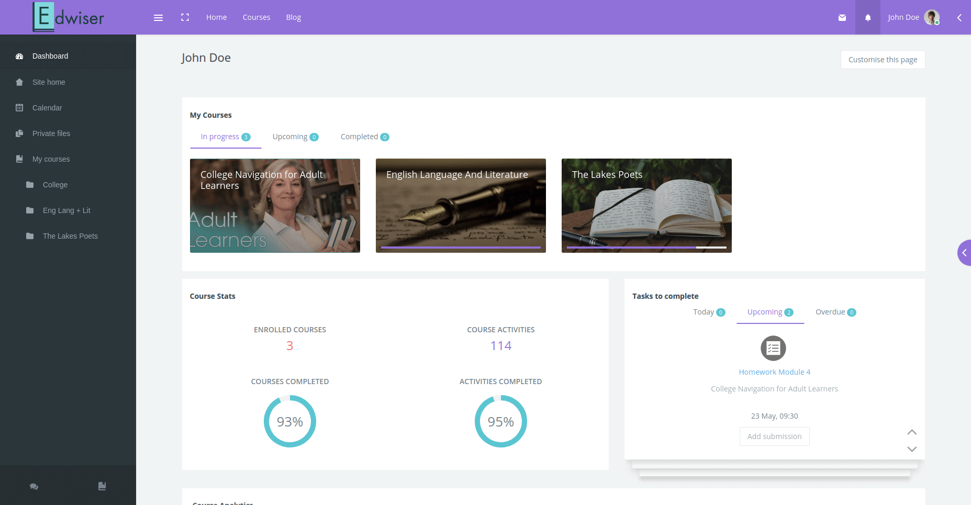
Task: Open the notifications bell
Action: click(x=868, y=17)
